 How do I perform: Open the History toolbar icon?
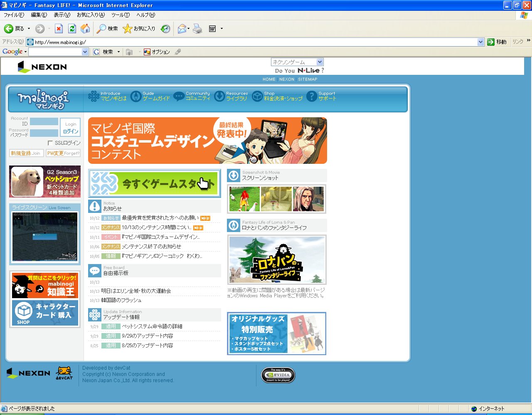click(x=165, y=29)
